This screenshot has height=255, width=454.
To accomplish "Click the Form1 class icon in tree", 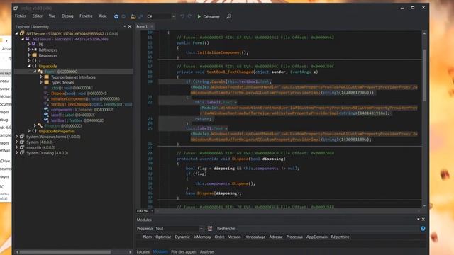I will tap(40, 72).
